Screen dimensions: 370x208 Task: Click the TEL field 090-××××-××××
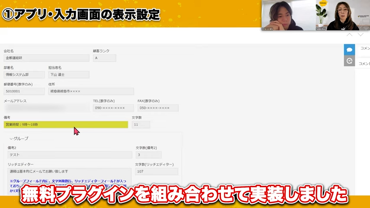(x=113, y=108)
